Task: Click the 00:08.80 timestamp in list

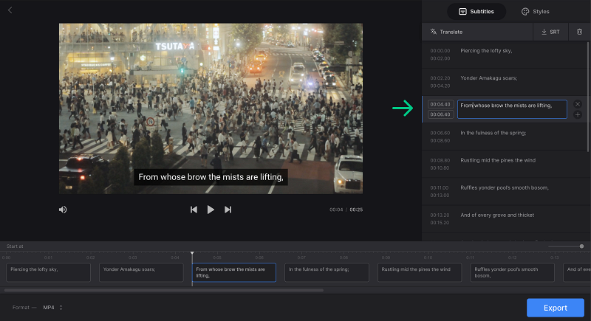Action: click(440, 160)
